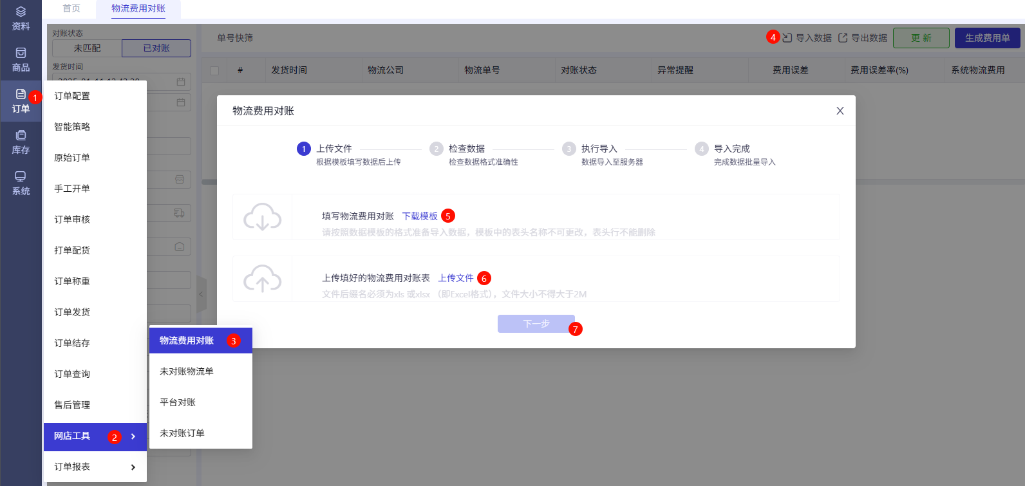Click the 导入数据 import icon
This screenshot has width=1025, height=486.
787,38
